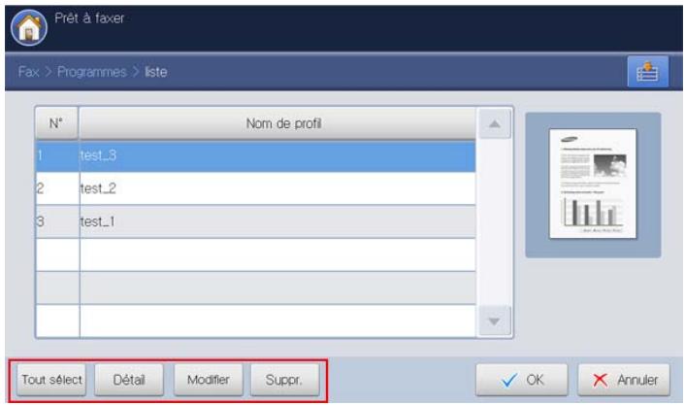The height and width of the screenshot is (405, 685).
Task: Open the job status icon on breadcrumb bar
Action: [x=648, y=72]
